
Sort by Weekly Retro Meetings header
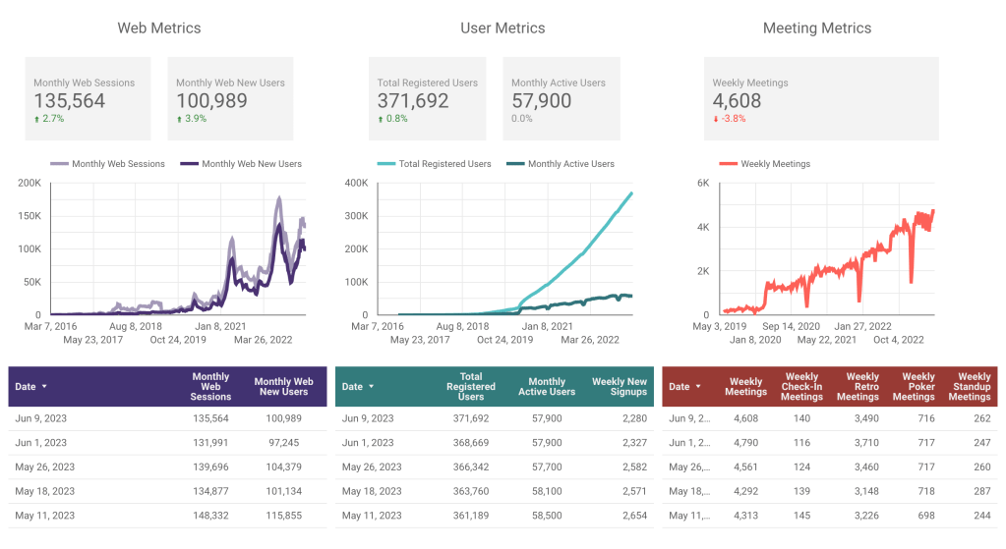(858, 387)
